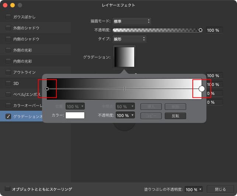Viewport: 237px width, 196px height.
Task: Click the top 不透明度 100 % field
Action: point(214,30)
